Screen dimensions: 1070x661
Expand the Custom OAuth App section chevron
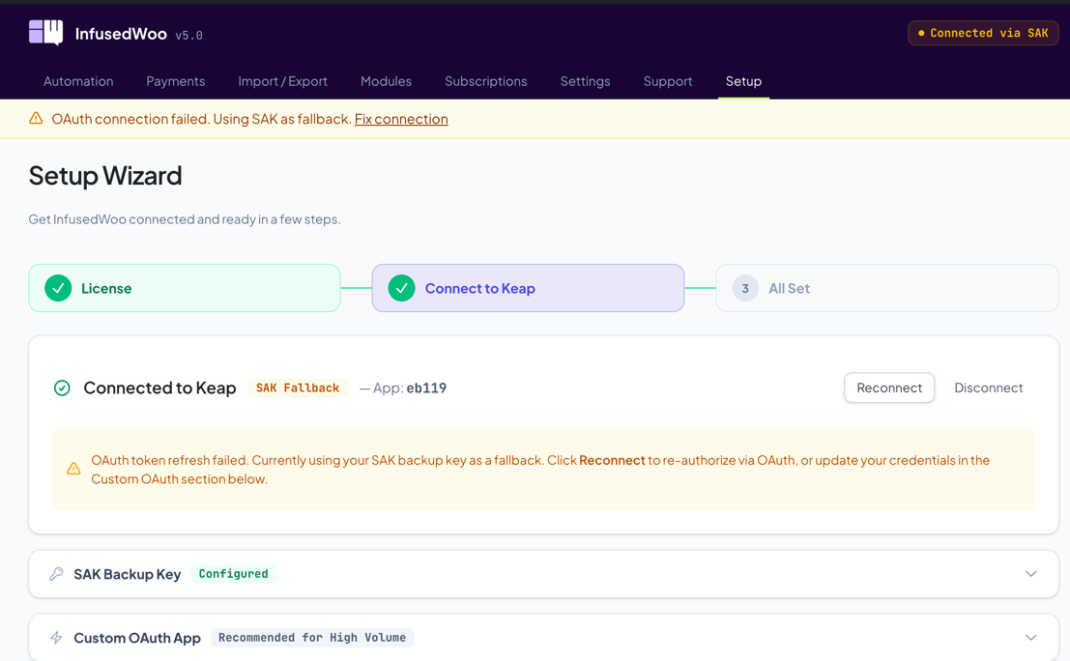click(x=1030, y=638)
